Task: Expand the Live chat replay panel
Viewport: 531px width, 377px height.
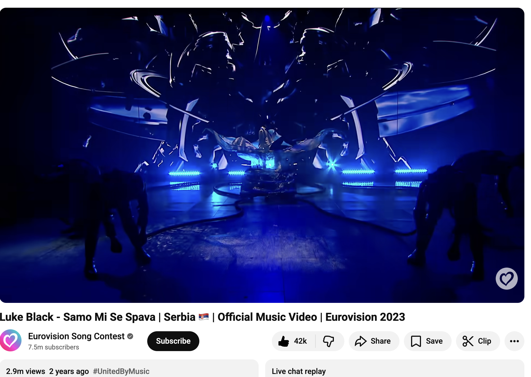Action: [x=395, y=368]
